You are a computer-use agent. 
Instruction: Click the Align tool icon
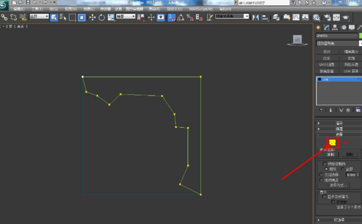tap(266, 17)
